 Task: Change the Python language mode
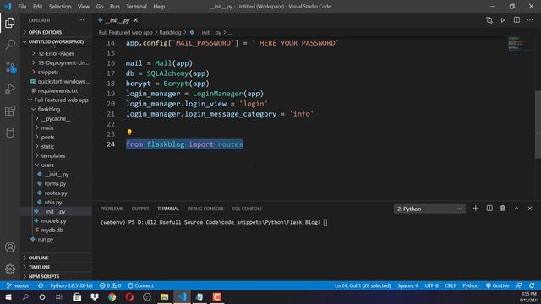[x=471, y=285]
